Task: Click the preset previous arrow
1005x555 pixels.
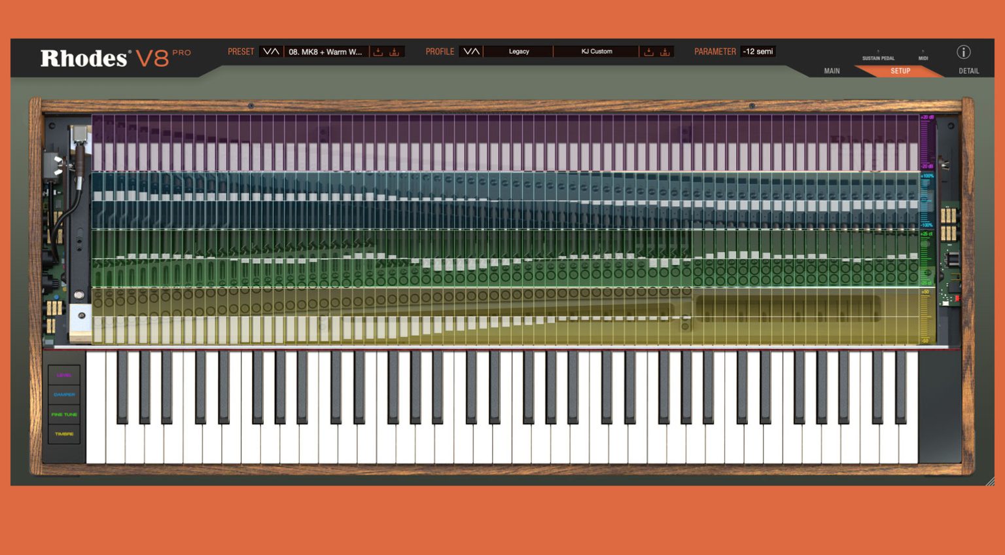Action: pyautogui.click(x=267, y=51)
